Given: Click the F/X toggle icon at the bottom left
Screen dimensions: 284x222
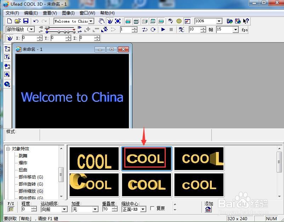Looking at the screenshot, I should pos(11,209).
